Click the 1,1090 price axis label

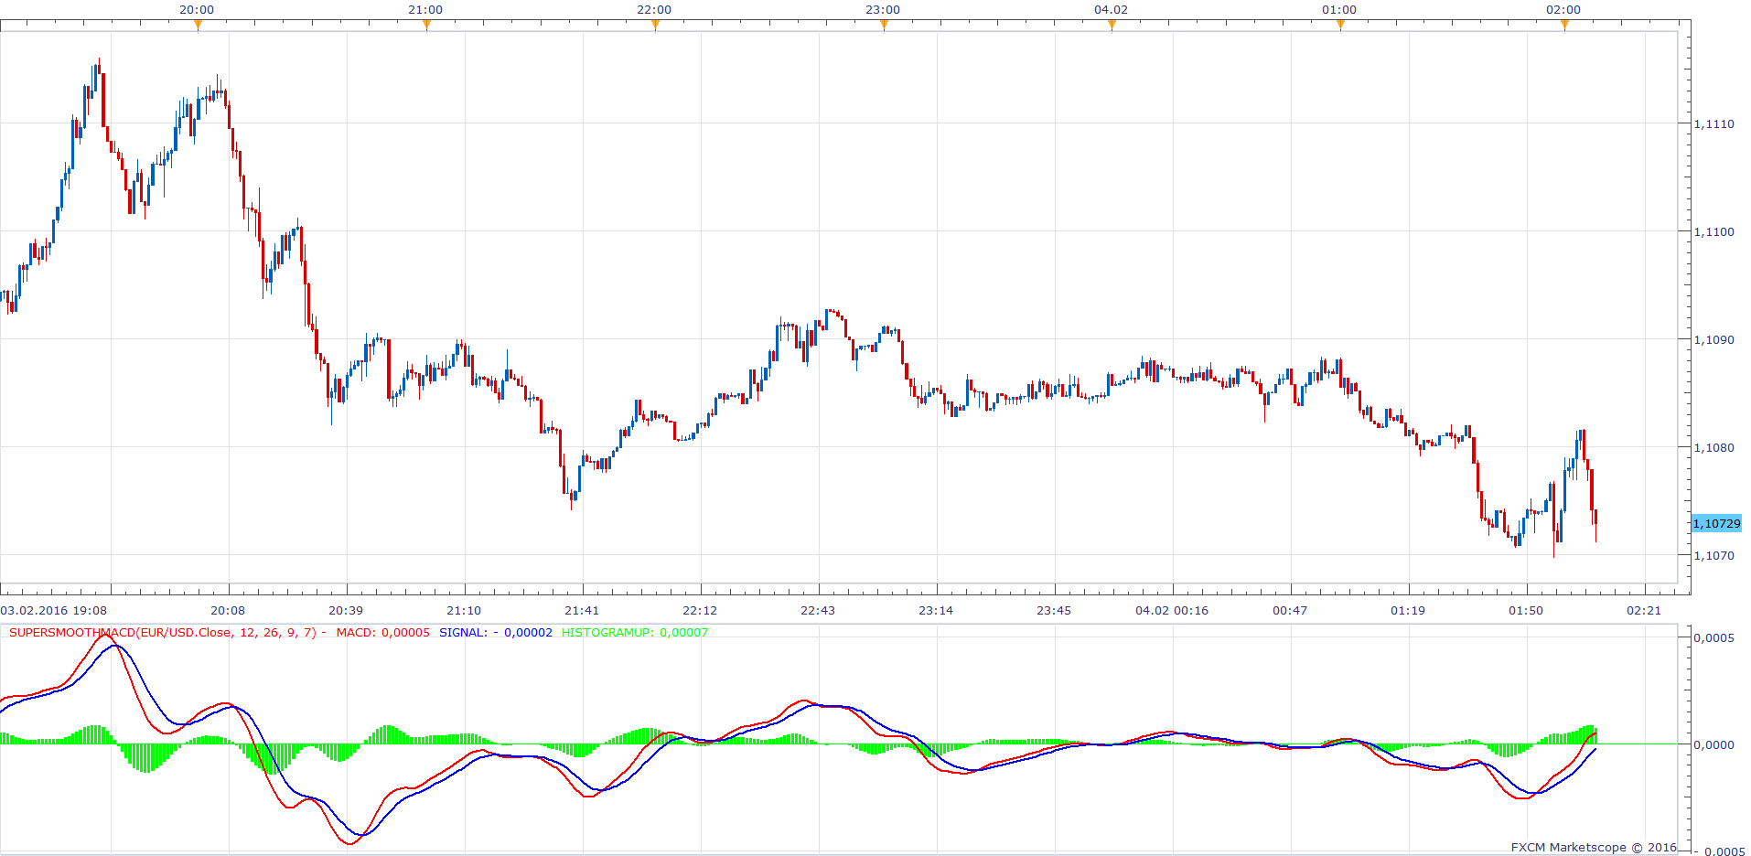tap(1713, 339)
